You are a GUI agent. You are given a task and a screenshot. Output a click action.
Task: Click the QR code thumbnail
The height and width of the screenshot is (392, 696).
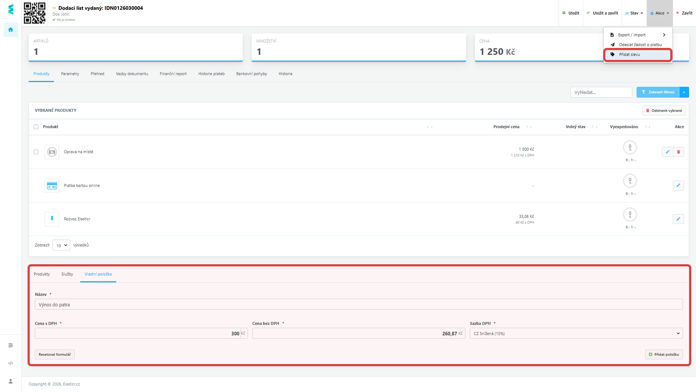pyautogui.click(x=34, y=13)
